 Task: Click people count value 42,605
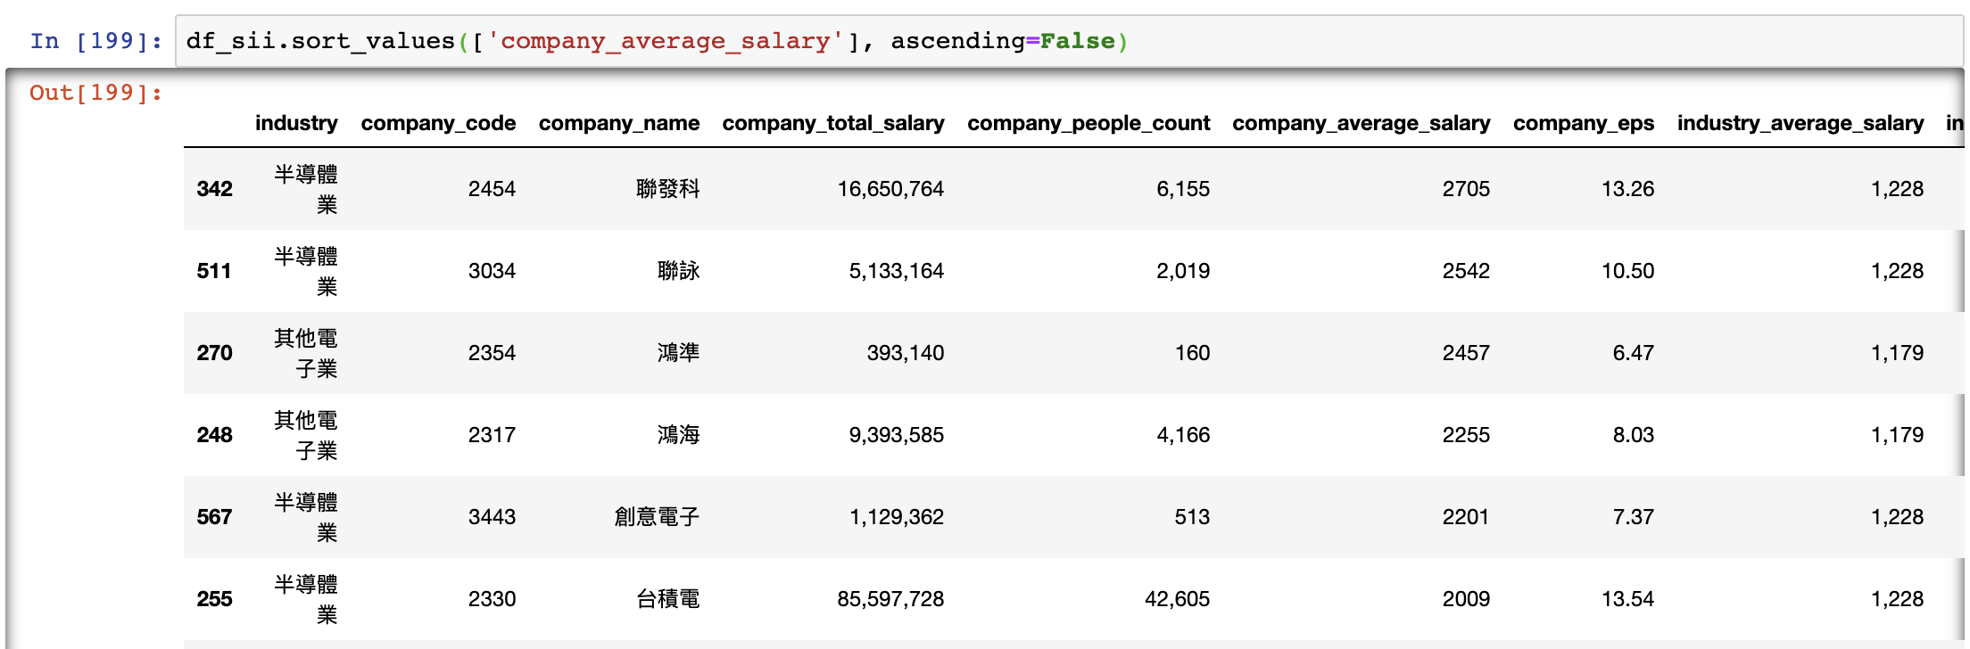1177,599
